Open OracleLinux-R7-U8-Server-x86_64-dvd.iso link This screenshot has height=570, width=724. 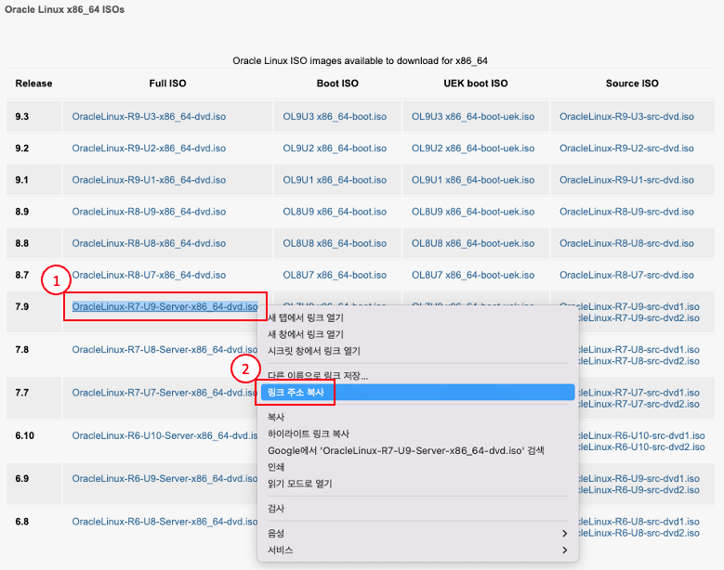tap(165, 350)
